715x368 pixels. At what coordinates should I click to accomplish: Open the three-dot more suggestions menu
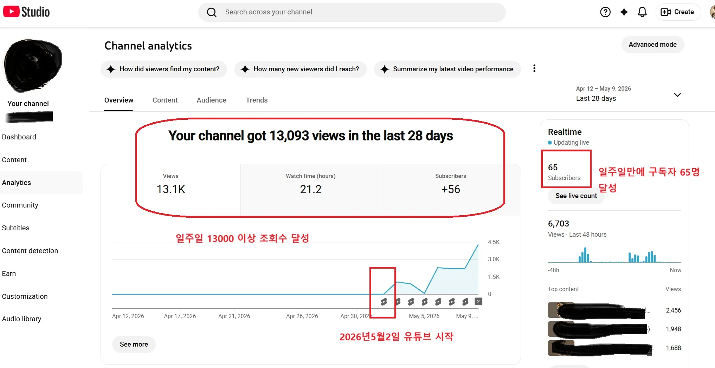coord(534,68)
